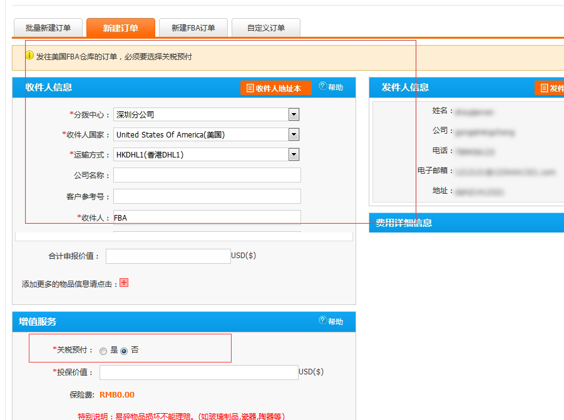
Task: Click the 公司名称 input field
Action: pos(207,175)
